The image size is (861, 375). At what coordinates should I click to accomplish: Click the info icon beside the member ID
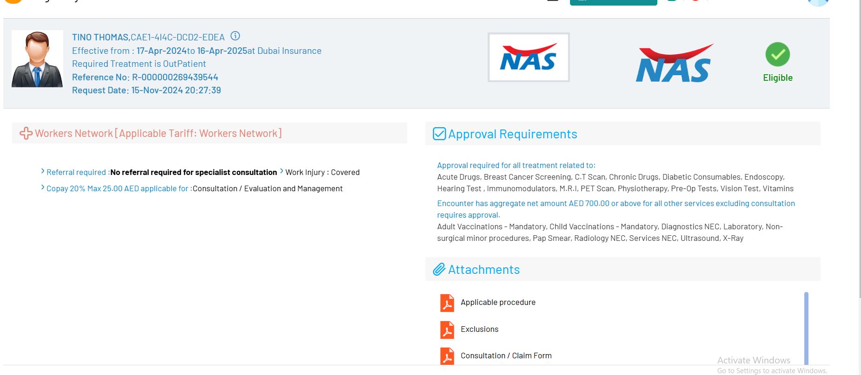[x=236, y=36]
